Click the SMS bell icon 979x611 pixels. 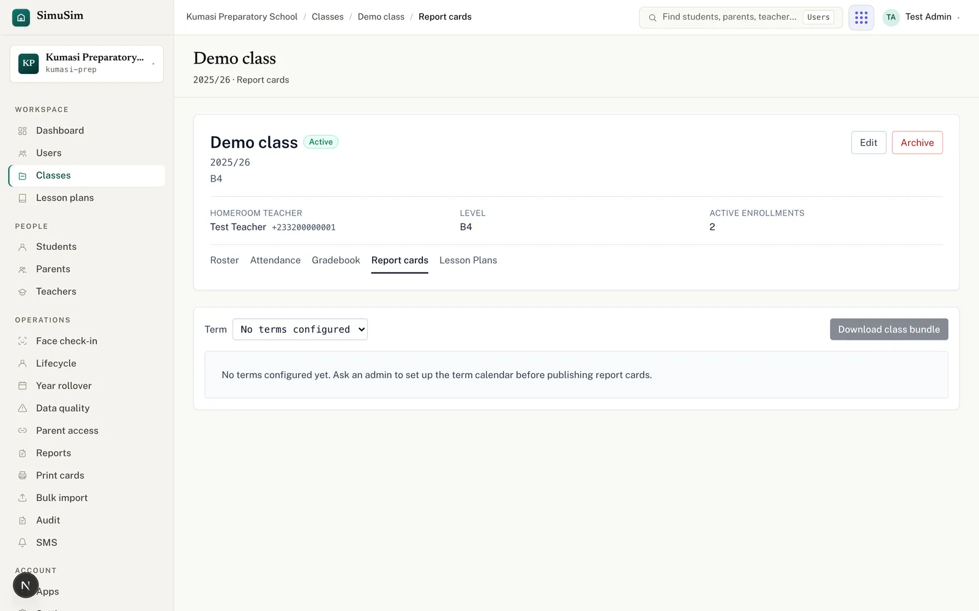(23, 543)
